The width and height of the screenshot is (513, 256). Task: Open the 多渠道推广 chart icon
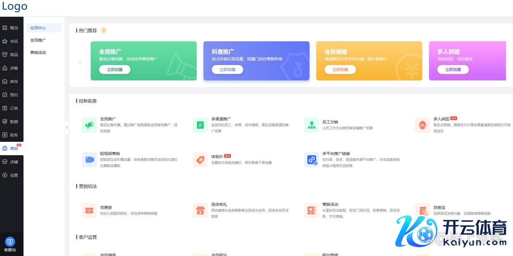[200, 125]
